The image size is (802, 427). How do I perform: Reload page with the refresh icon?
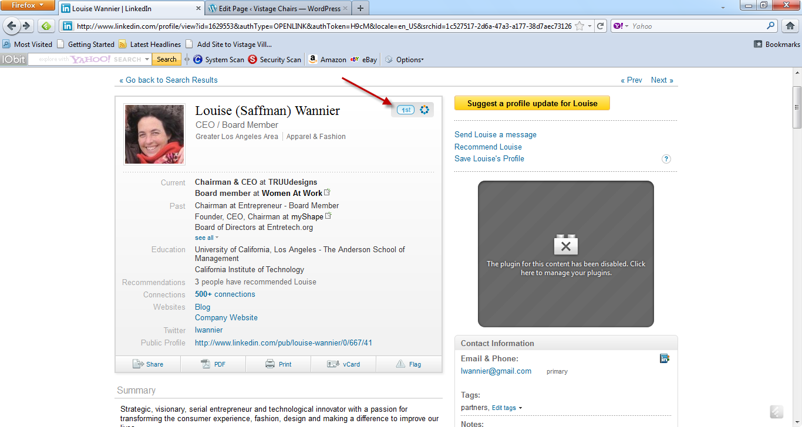[x=600, y=26]
